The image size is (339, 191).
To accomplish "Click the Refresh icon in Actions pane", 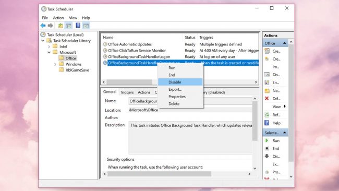I will coord(267,115).
